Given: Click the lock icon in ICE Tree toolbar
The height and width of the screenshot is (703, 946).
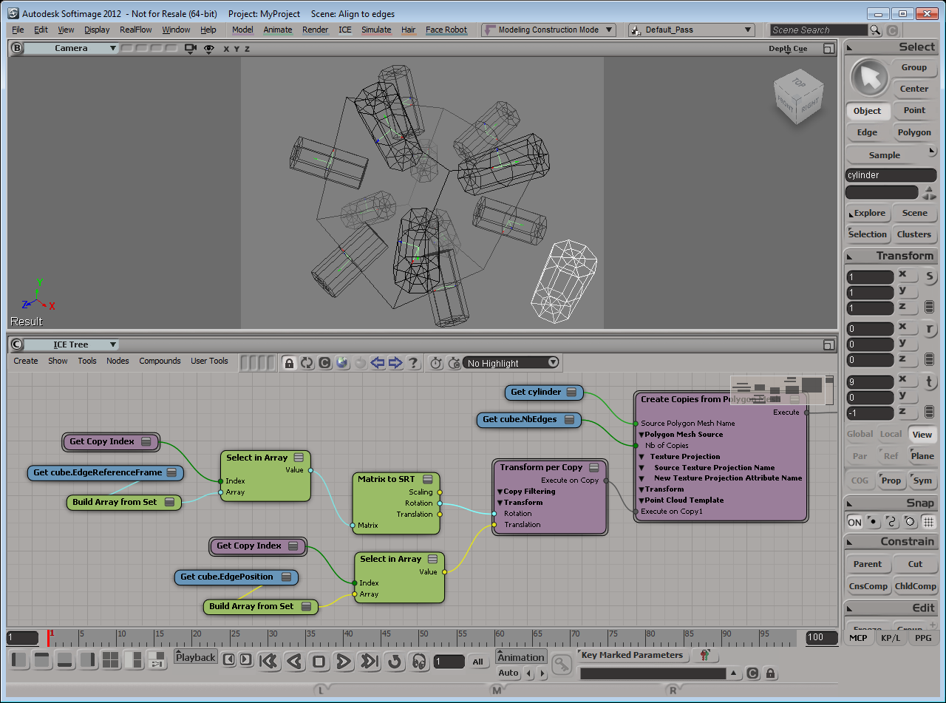Looking at the screenshot, I should coord(289,363).
